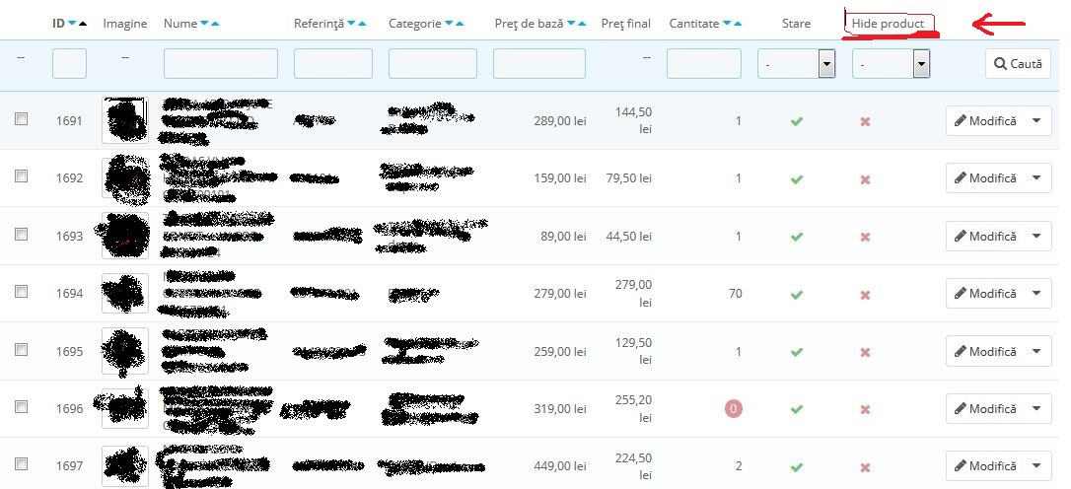The height and width of the screenshot is (489, 1071).
Task: Toggle Stare green check for product 1695
Action: point(797,352)
